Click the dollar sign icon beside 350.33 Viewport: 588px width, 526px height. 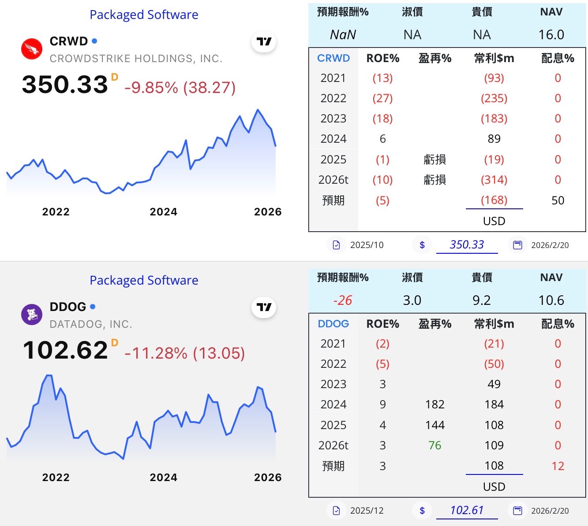point(422,245)
